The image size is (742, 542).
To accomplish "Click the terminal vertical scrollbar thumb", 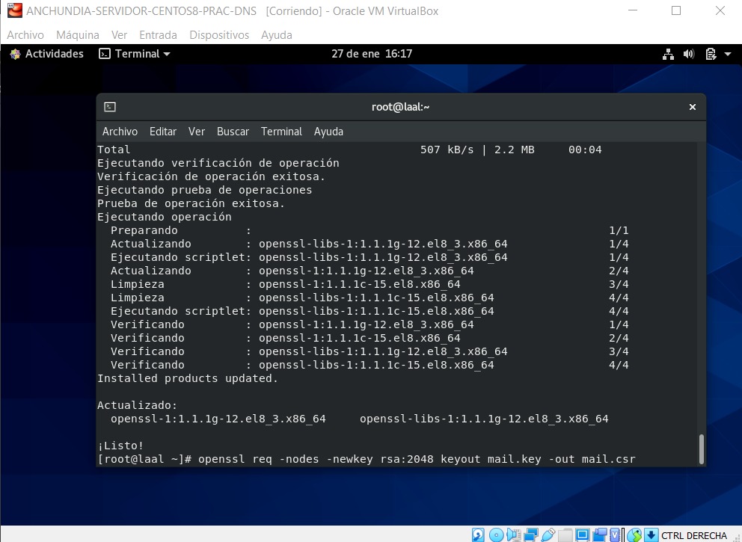I will (x=702, y=449).
